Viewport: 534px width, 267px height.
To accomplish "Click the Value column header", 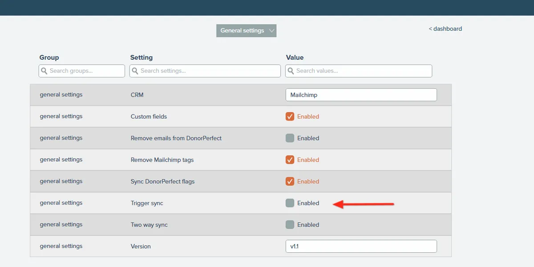I will [x=295, y=57].
